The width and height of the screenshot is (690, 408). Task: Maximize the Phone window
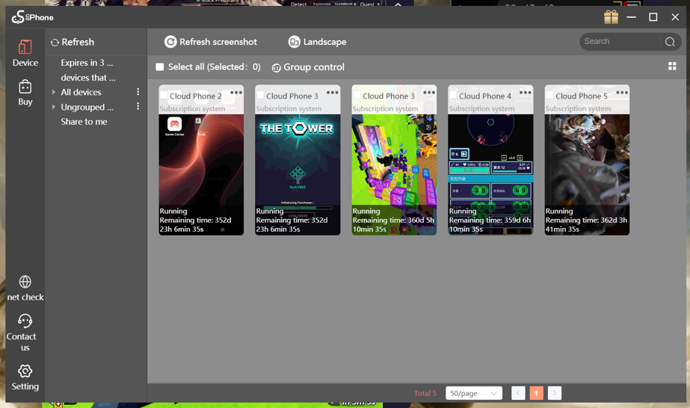[x=653, y=17]
